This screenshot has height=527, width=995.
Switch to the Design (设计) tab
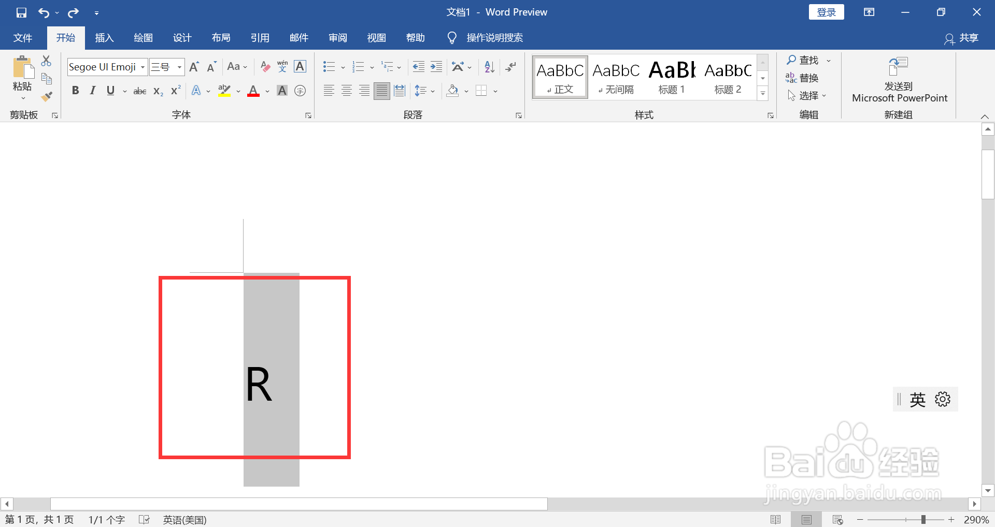tap(182, 38)
